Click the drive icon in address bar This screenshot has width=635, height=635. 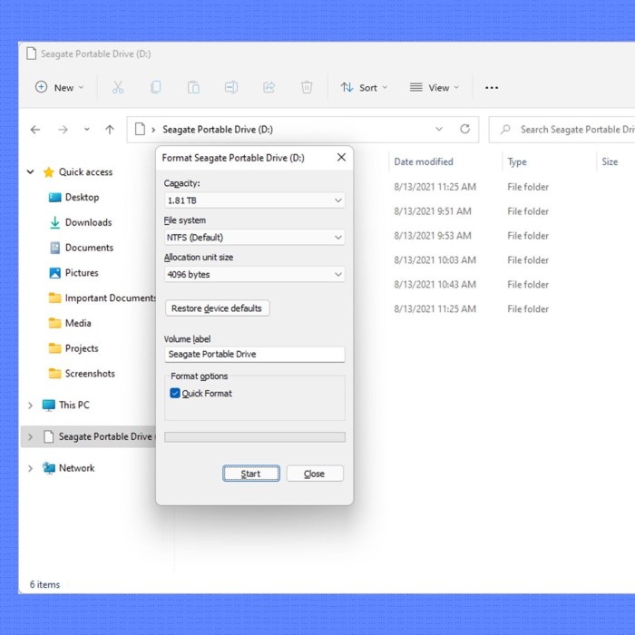point(140,129)
